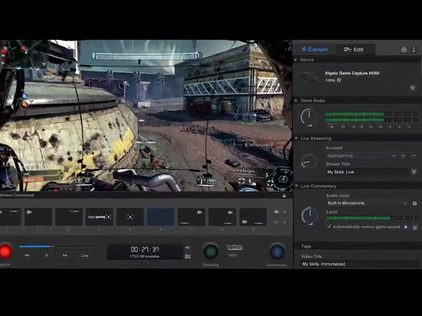
Task: Click the Game Audio level meter
Action: (371, 117)
